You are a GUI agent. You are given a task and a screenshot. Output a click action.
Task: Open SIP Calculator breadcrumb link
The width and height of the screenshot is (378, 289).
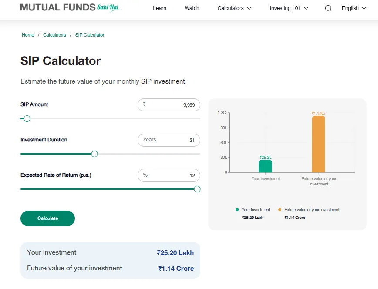tap(90, 35)
